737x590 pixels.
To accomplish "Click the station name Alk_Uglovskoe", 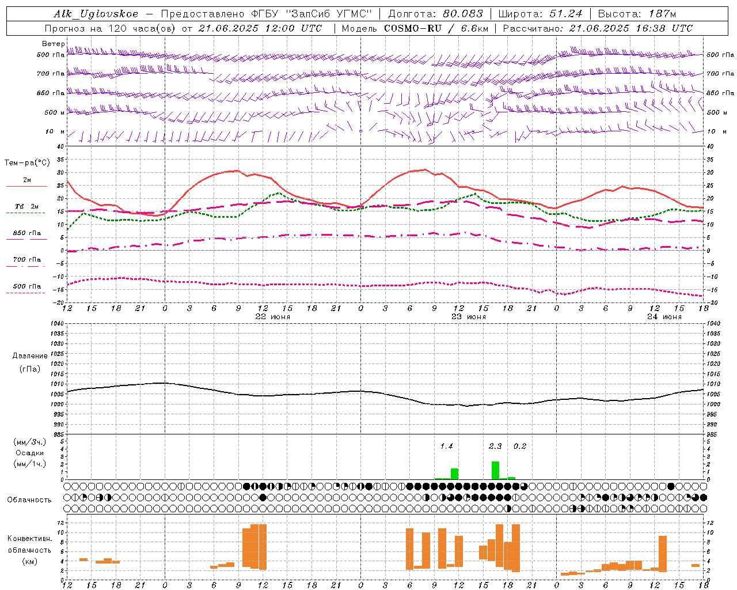I will point(96,14).
